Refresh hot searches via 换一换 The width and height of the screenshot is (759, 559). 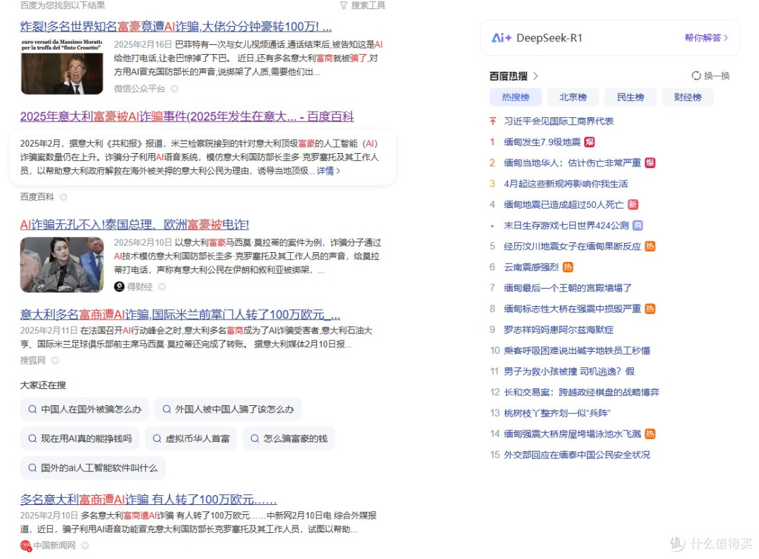710,76
